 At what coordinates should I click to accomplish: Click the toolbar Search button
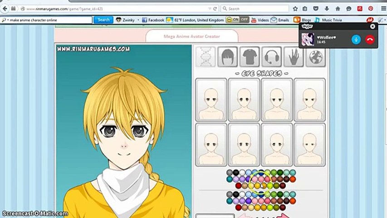[103, 20]
